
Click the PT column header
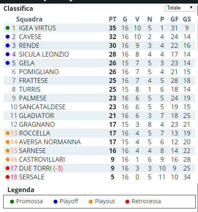113,19
